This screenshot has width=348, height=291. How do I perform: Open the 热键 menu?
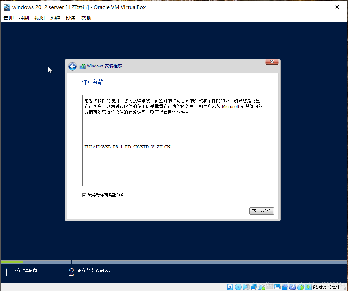[55, 18]
